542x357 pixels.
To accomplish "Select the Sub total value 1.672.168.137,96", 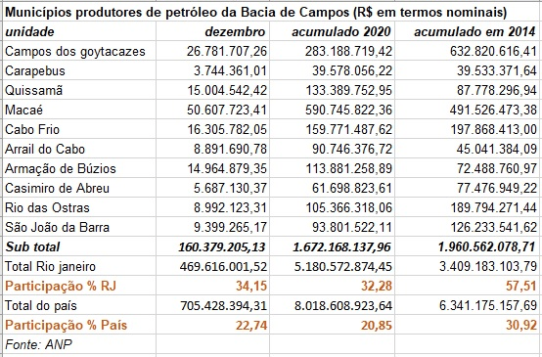I will [341, 247].
